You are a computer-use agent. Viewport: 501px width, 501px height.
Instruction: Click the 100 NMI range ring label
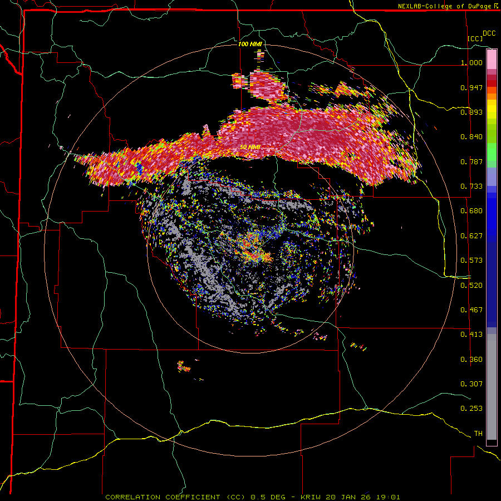(250, 44)
